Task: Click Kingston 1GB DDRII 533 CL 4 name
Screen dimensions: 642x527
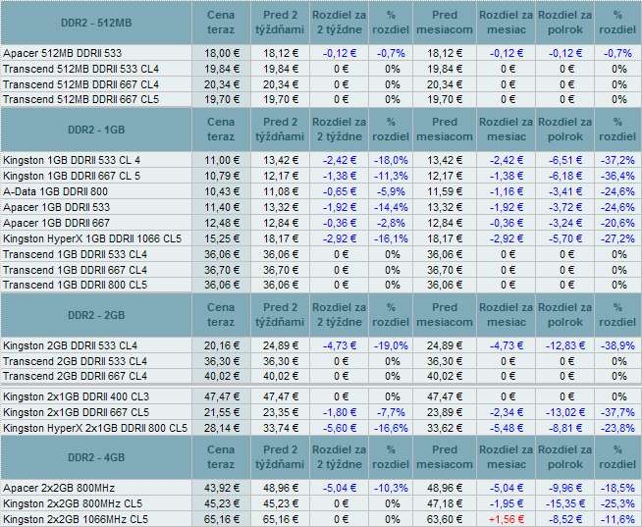Action: [x=72, y=160]
